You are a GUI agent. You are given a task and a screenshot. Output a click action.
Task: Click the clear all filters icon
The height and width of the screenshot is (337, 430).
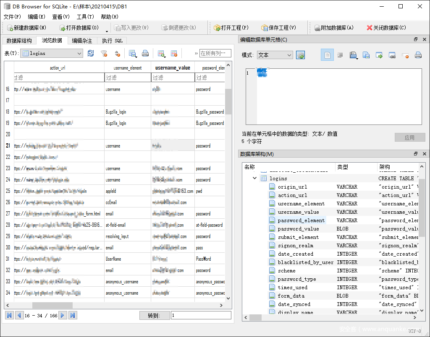coord(104,53)
